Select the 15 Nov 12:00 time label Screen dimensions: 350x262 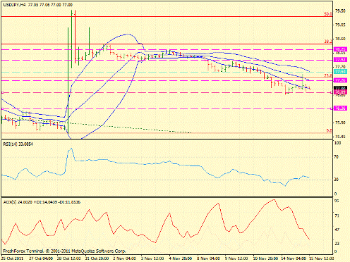tap(321, 258)
